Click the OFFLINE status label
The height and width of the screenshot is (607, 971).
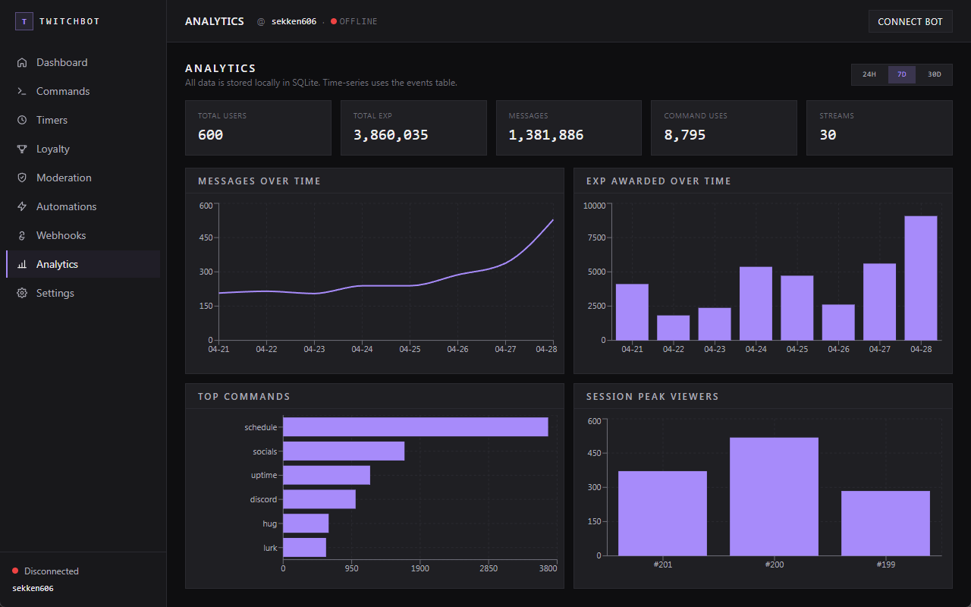click(358, 21)
